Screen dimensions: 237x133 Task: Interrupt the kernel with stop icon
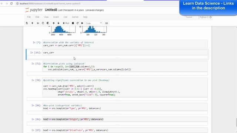[x=73, y=23]
